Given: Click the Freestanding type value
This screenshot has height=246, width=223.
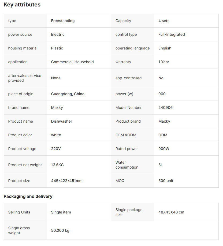Looking at the screenshot, I should coord(63,21).
